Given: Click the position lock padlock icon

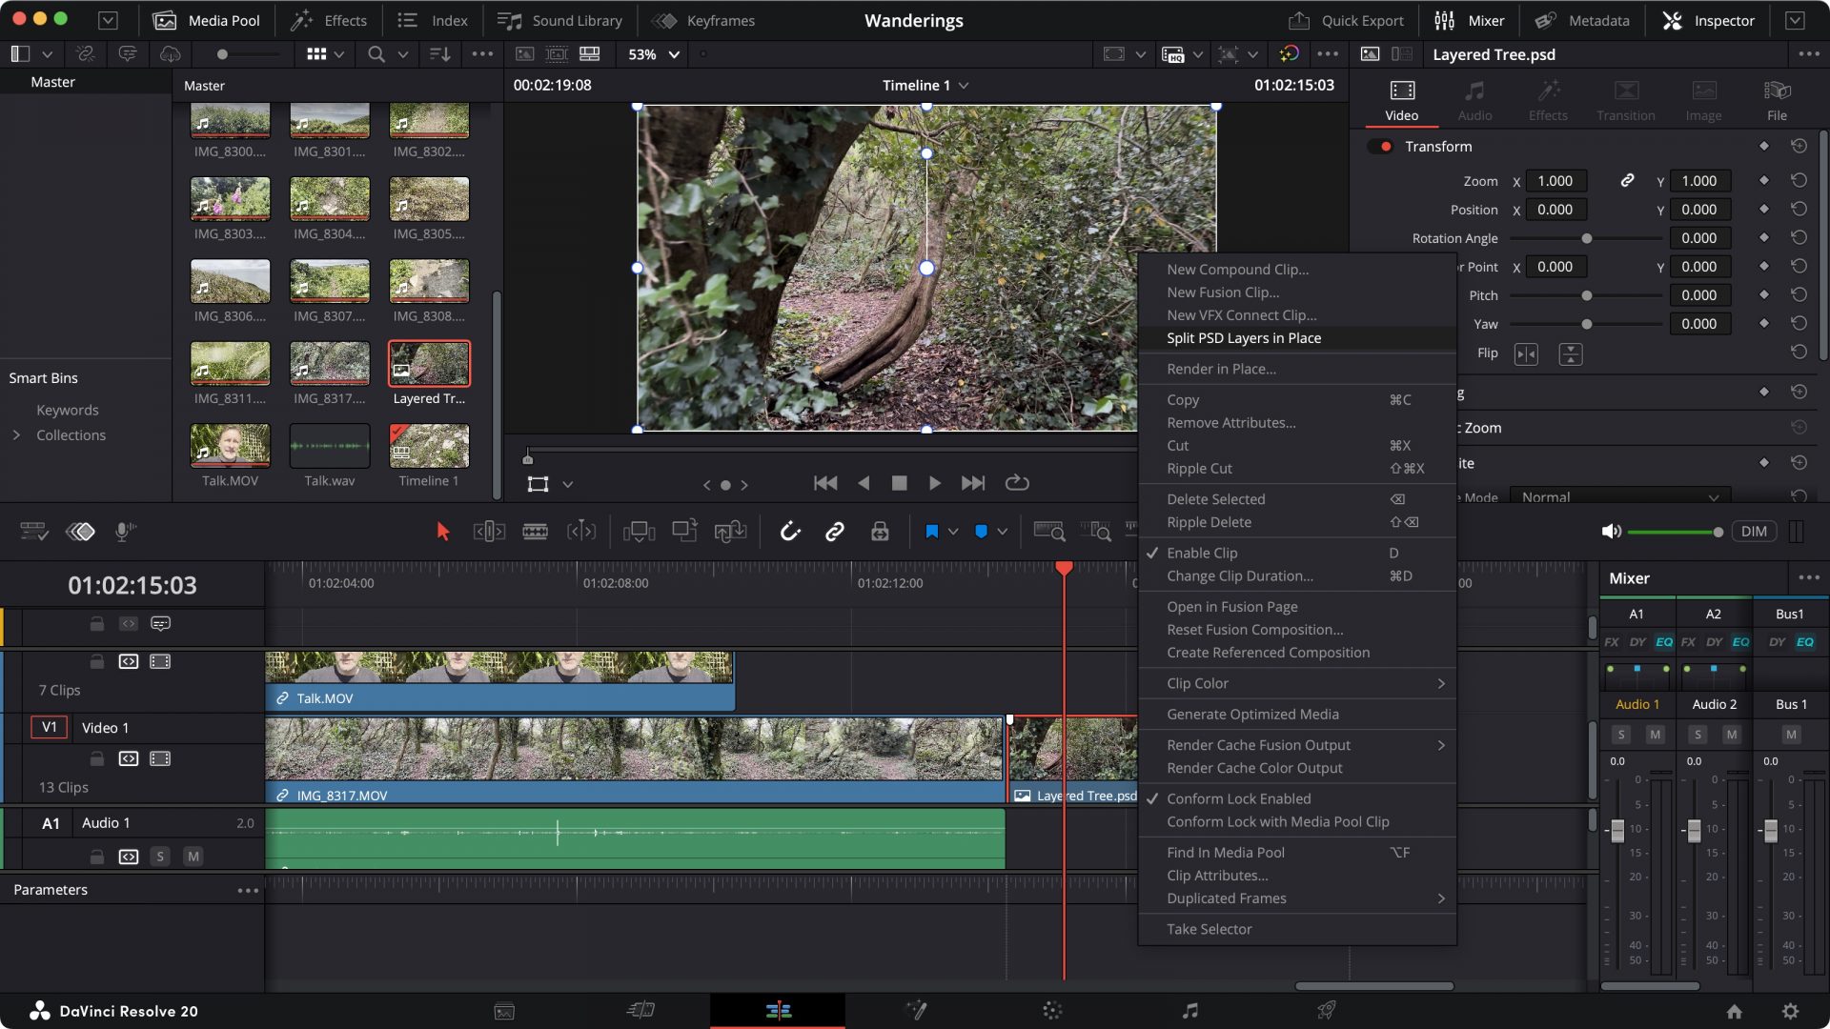Looking at the screenshot, I should [x=879, y=532].
